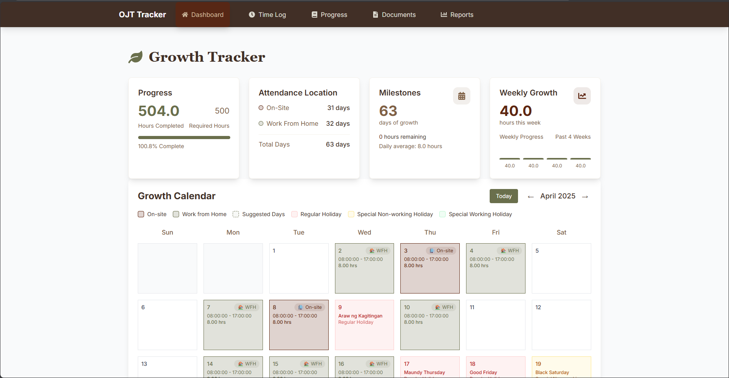Image resolution: width=729 pixels, height=378 pixels.
Task: Select April 1 calendar cell
Action: click(299, 268)
